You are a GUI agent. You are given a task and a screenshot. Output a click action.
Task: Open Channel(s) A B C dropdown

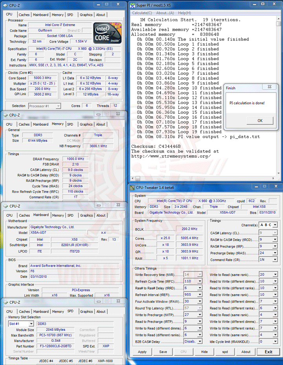[x=275, y=225]
